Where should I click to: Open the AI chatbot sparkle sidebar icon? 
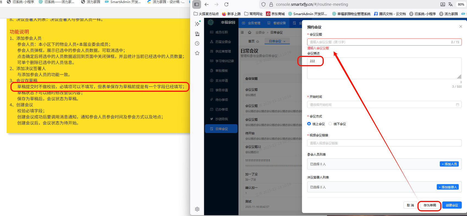click(197, 24)
